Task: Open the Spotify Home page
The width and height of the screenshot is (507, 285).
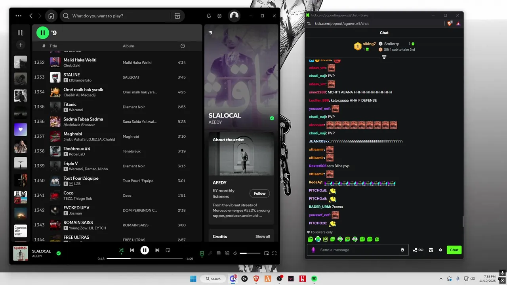Action: coord(51,16)
